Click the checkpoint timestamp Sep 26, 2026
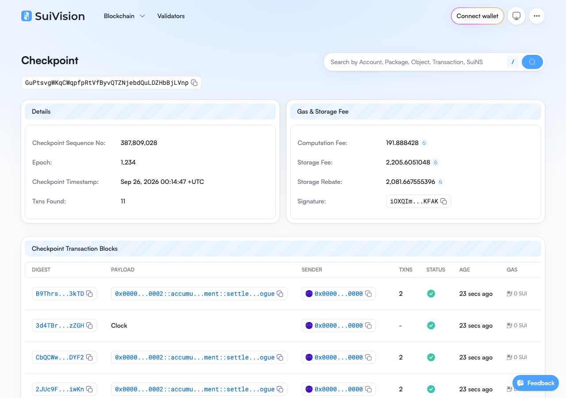This screenshot has width=566, height=398. [162, 182]
